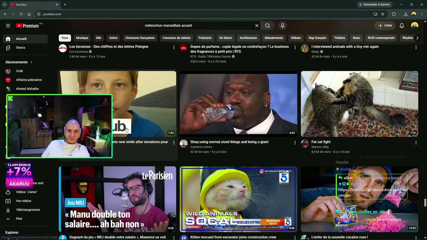Reload the page
Screen dimensions: 427x240
[21, 14]
